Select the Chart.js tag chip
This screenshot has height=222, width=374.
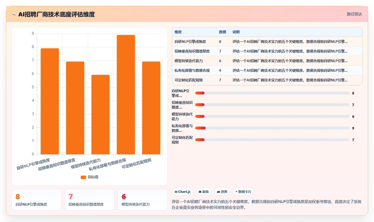183,192
